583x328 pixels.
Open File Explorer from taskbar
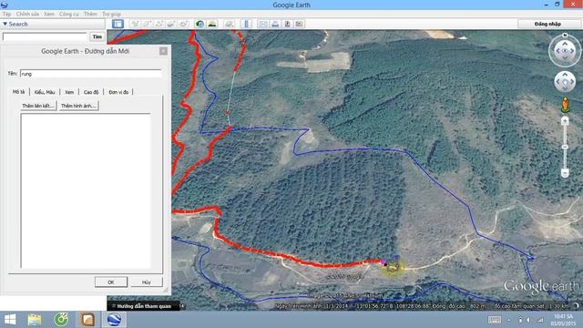click(x=35, y=320)
